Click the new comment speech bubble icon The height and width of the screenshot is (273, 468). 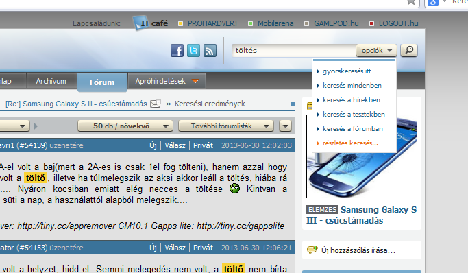(x=312, y=250)
